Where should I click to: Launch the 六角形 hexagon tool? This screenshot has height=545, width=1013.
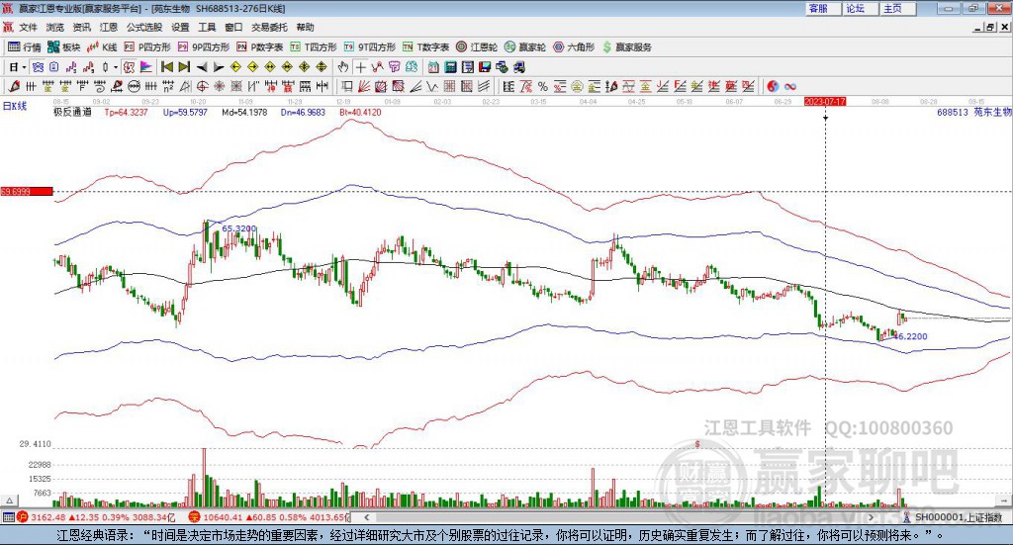[x=574, y=46]
